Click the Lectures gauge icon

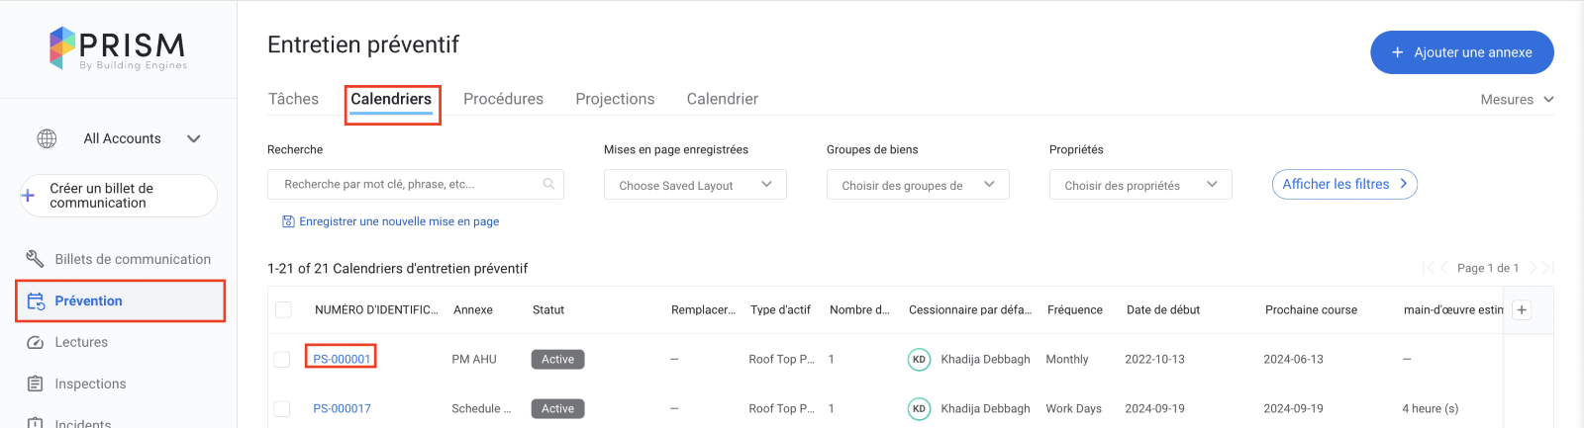click(35, 343)
